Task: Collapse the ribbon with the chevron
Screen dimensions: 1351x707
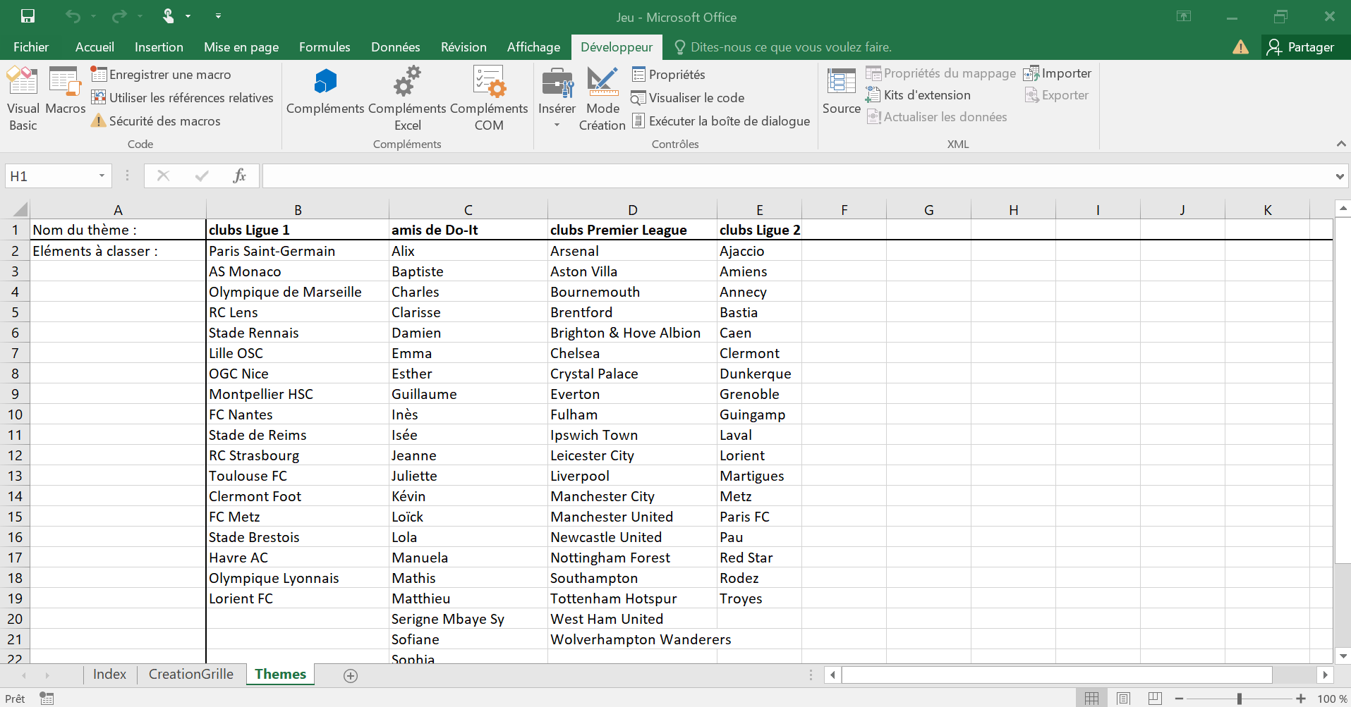Action: (x=1340, y=144)
